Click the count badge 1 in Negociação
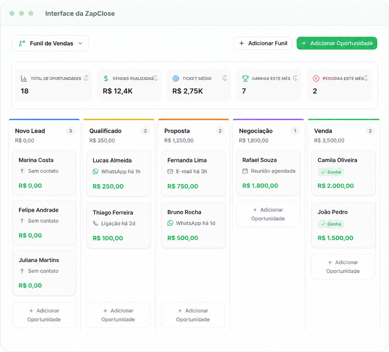 tap(295, 131)
